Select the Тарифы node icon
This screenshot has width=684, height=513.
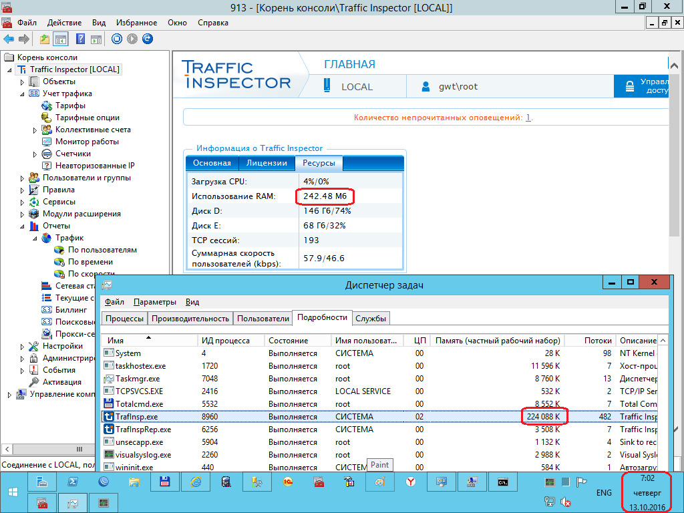(x=47, y=106)
